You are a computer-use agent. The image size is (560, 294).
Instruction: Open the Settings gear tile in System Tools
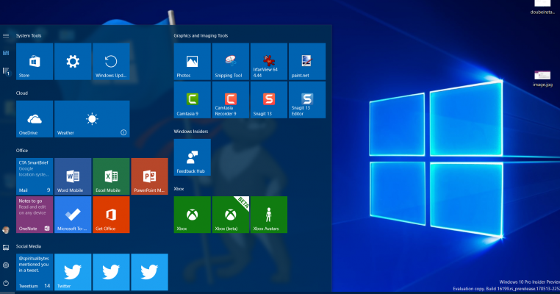click(73, 62)
